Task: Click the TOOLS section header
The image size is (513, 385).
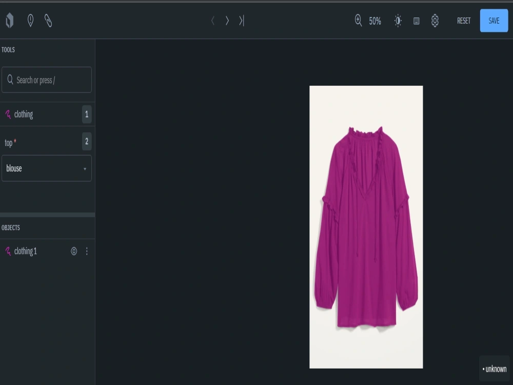Action: click(x=8, y=50)
